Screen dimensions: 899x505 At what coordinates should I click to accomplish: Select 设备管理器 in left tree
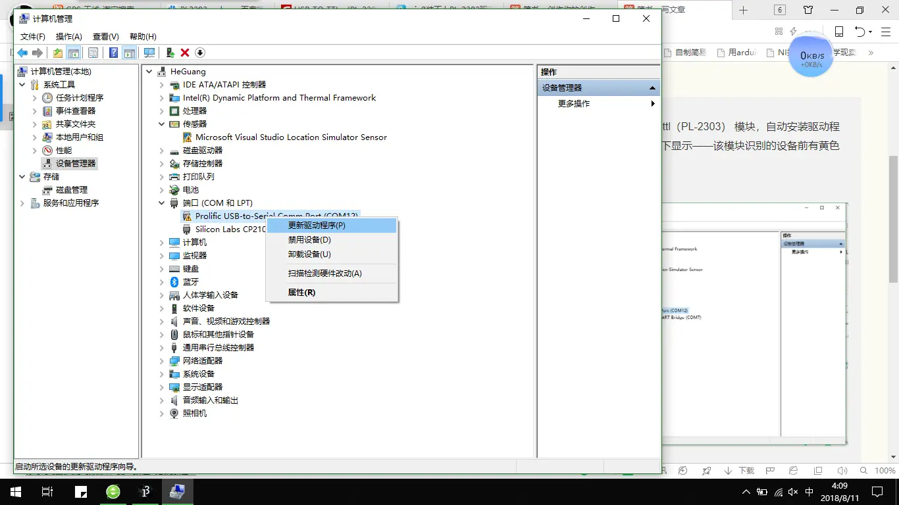click(75, 163)
